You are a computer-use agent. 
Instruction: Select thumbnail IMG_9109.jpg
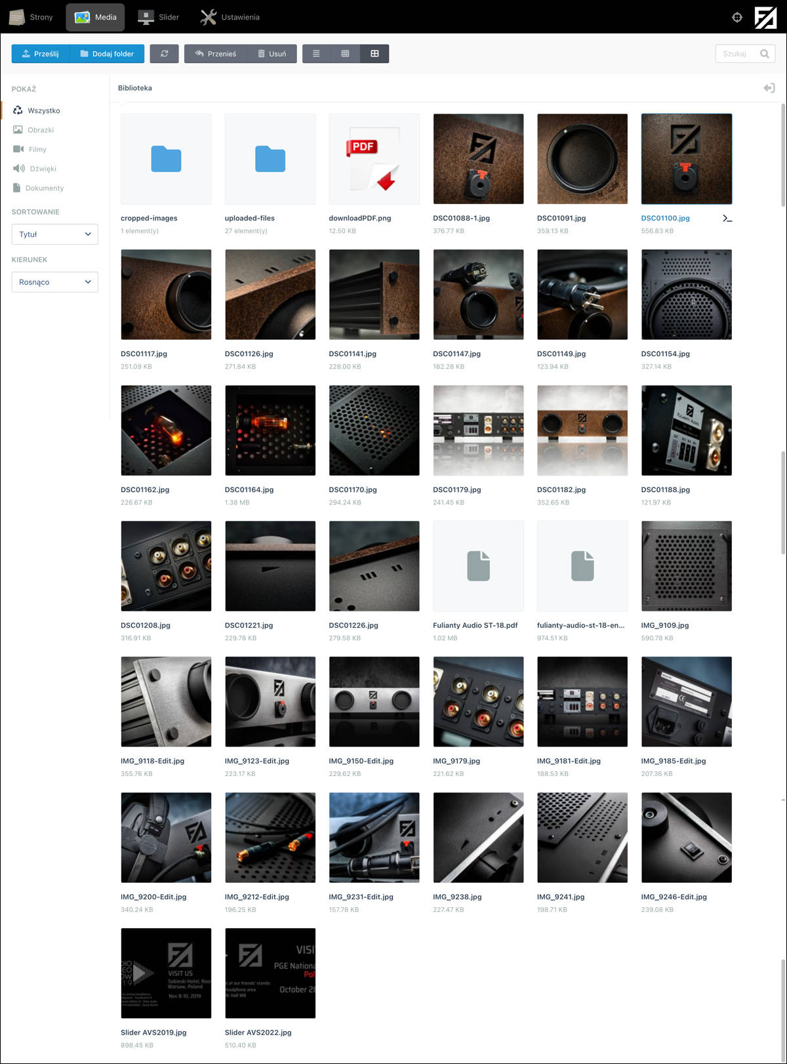click(687, 566)
